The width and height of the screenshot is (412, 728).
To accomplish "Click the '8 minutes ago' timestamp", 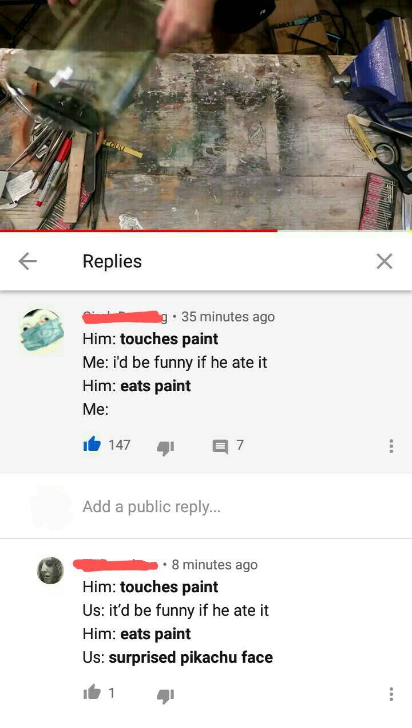I will coord(215,565).
